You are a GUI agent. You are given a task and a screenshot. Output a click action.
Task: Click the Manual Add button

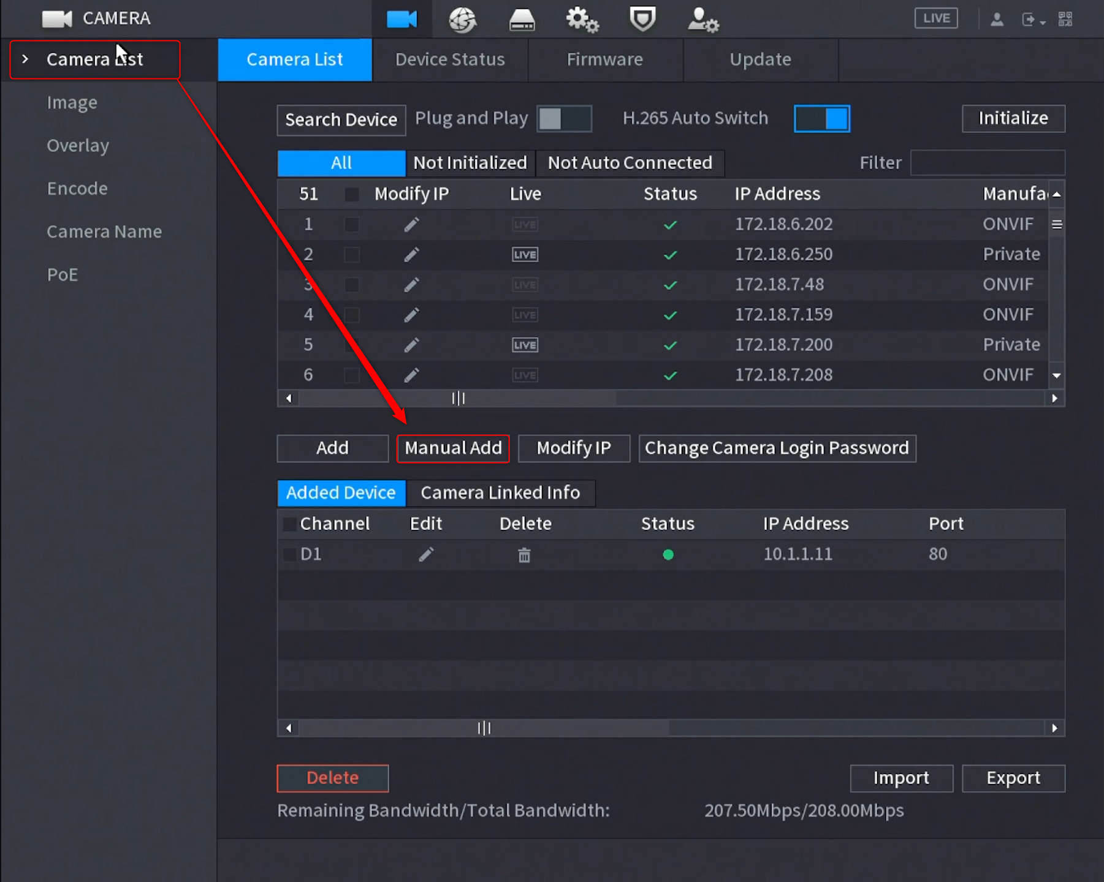(x=453, y=448)
